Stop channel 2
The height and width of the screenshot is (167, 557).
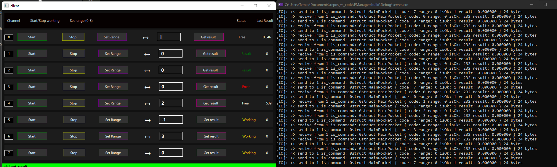coord(74,70)
